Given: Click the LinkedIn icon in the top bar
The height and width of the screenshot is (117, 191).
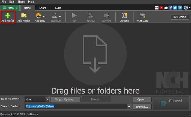Looking at the screenshot, I should [180, 8].
